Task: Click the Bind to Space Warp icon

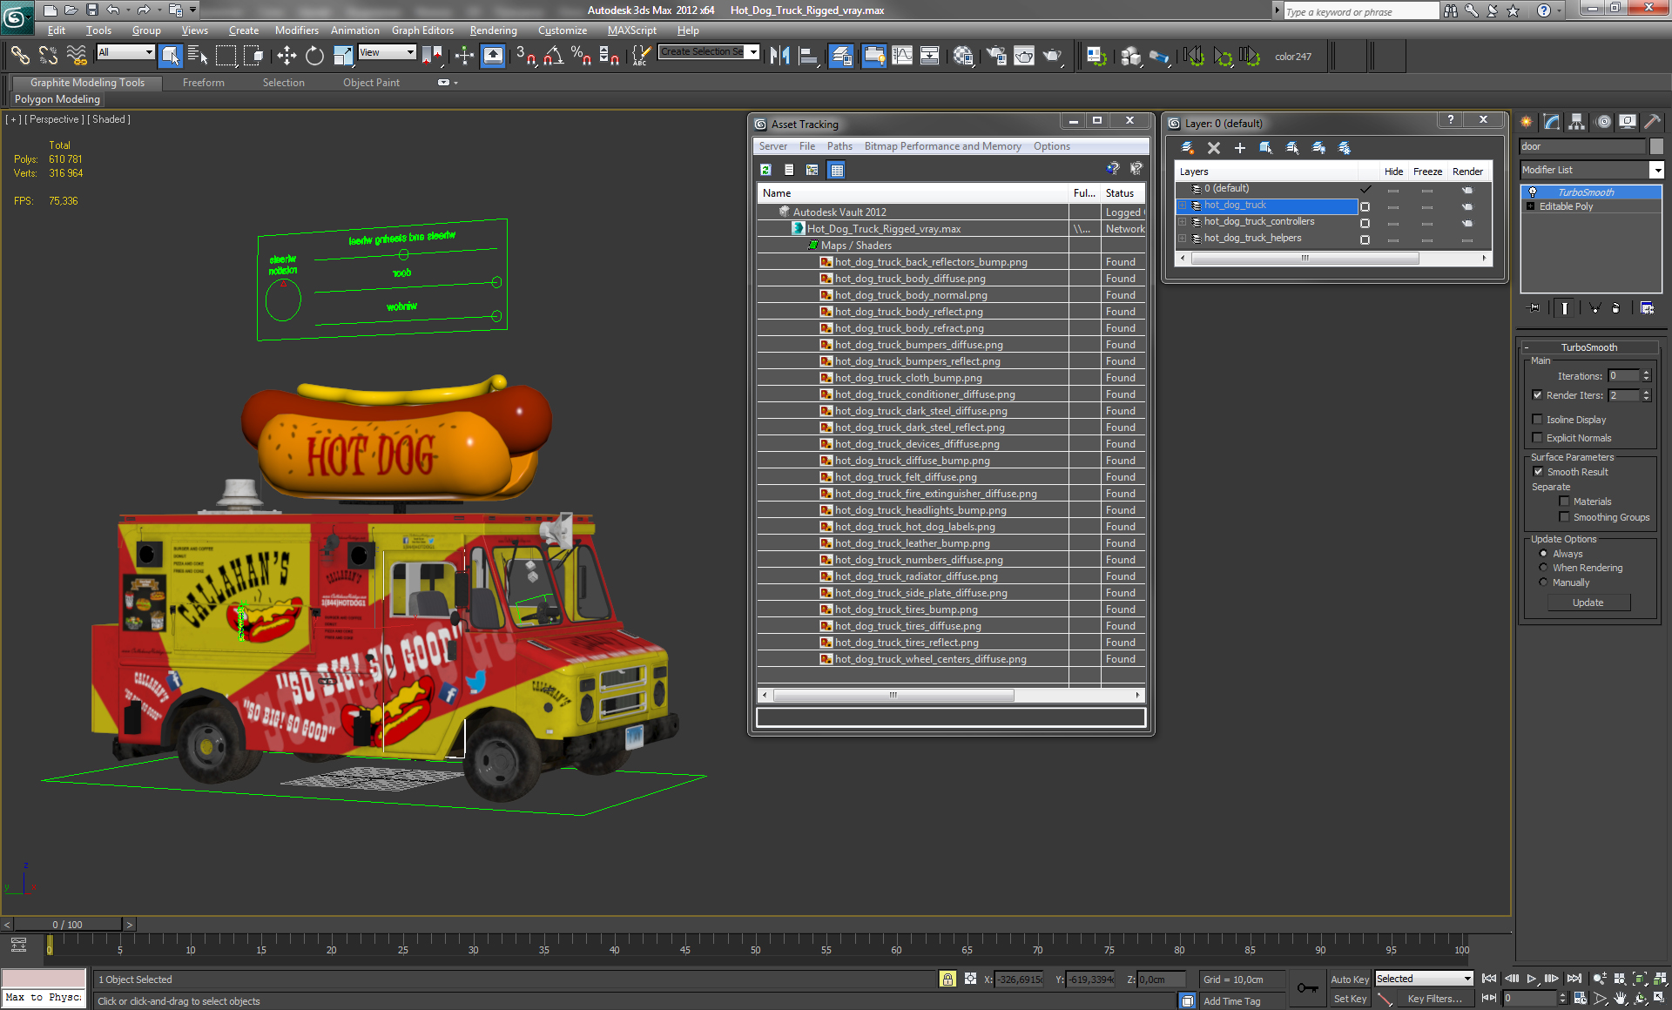Action: (77, 56)
